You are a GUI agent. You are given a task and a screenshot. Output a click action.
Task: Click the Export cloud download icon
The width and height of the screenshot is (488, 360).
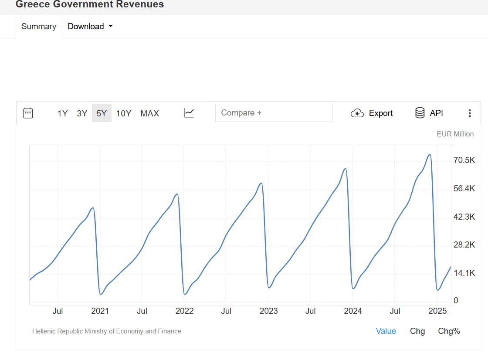point(357,113)
